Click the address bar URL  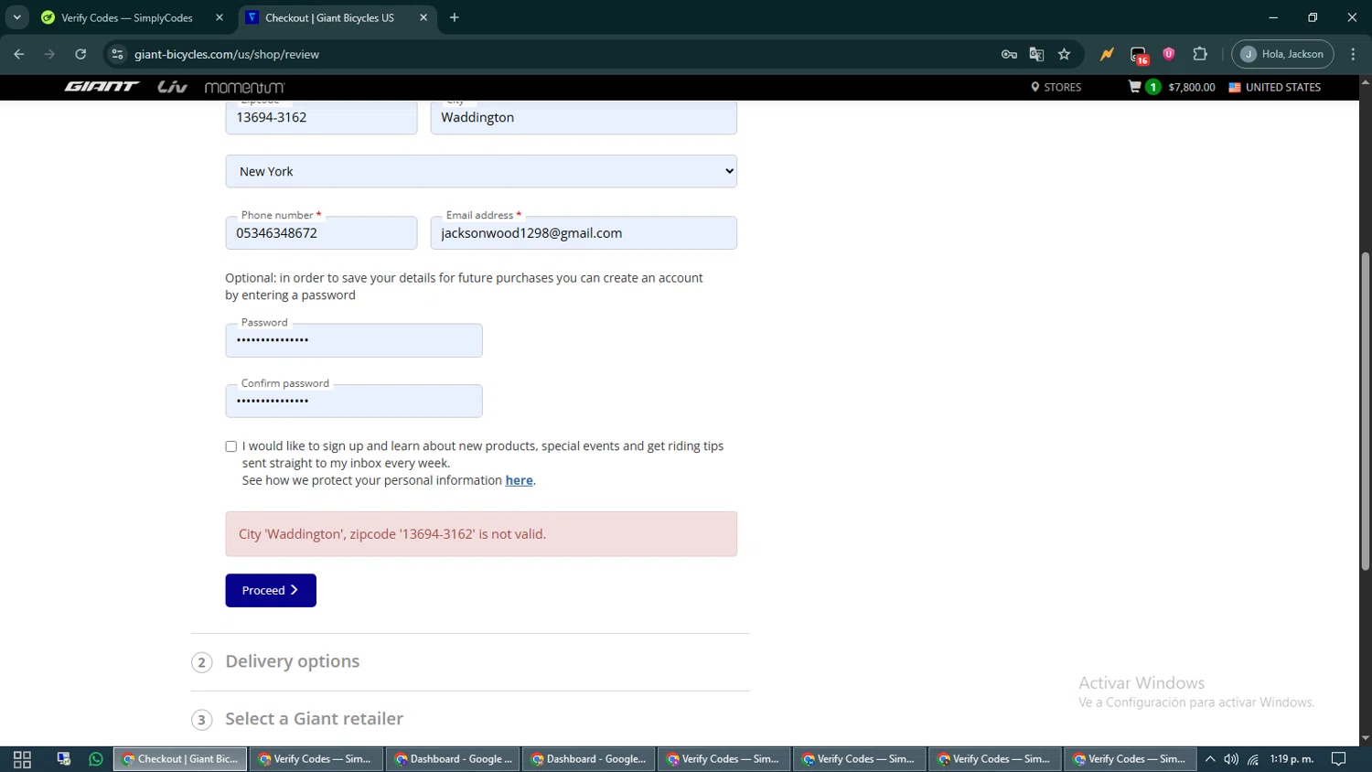[227, 54]
